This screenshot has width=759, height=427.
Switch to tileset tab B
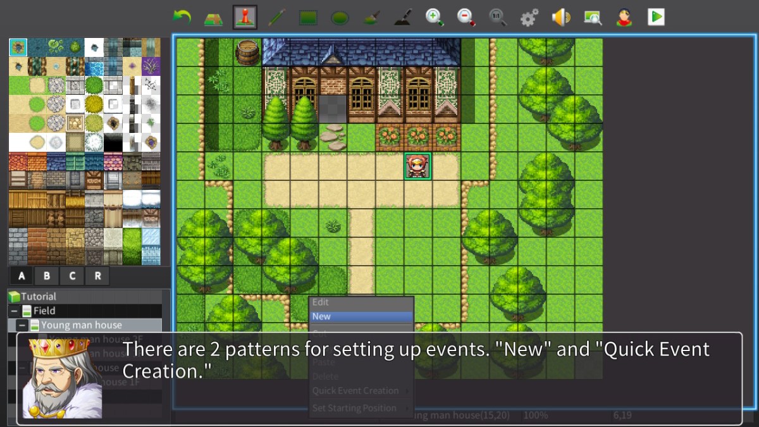click(x=47, y=276)
